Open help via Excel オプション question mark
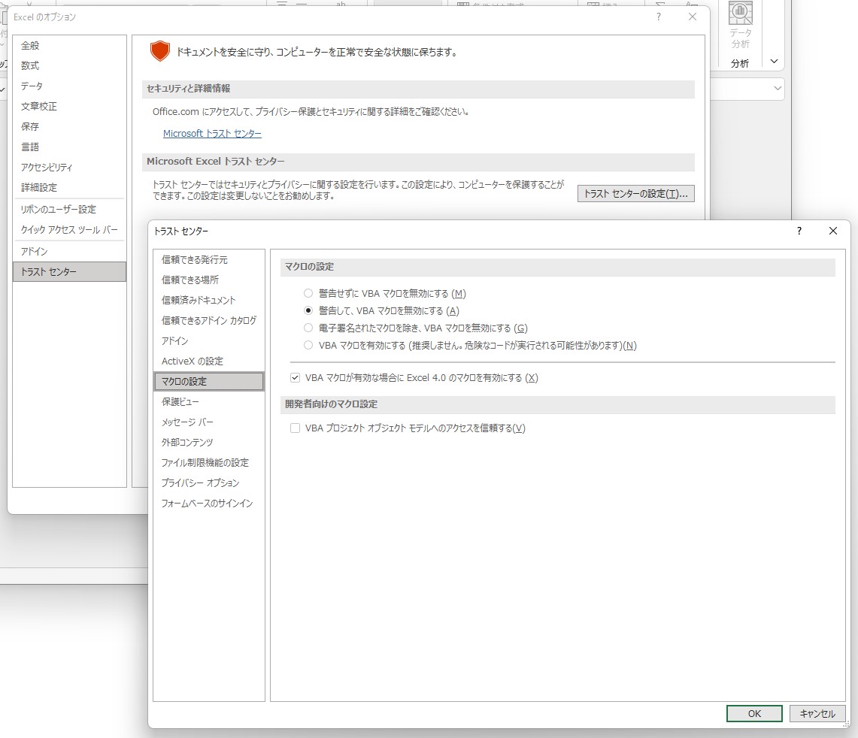Image resolution: width=858 pixels, height=738 pixels. point(658,17)
